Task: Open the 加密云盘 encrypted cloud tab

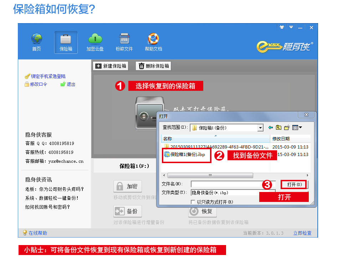Action: [x=95, y=42]
